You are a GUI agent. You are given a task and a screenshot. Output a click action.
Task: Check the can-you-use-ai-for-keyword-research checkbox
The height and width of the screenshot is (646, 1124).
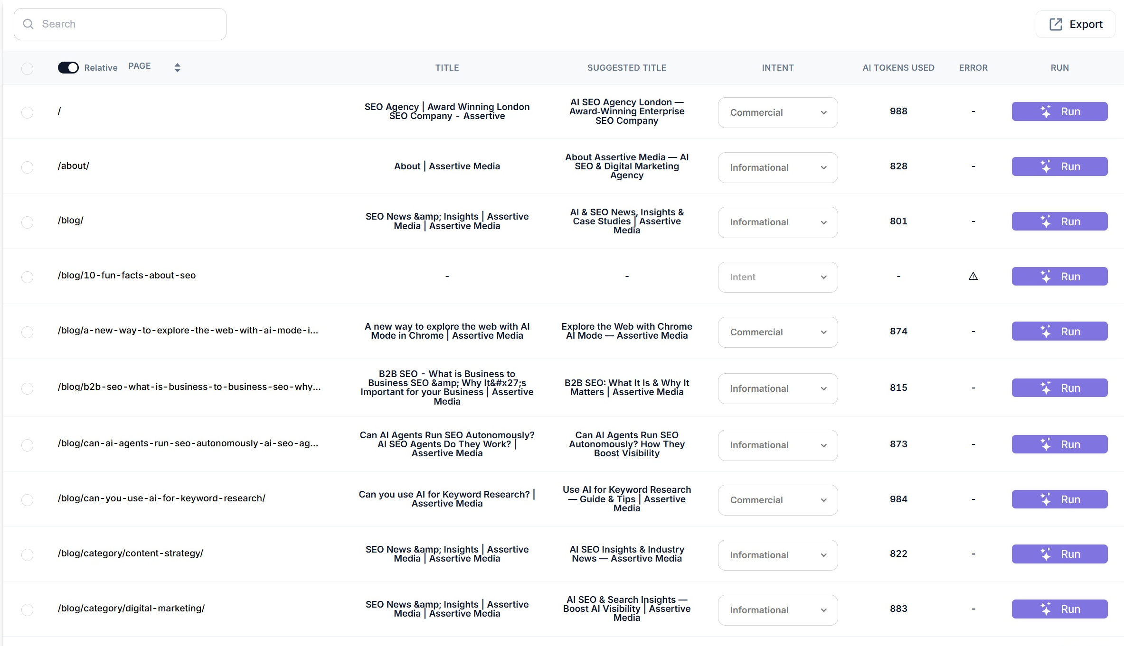[28, 500]
